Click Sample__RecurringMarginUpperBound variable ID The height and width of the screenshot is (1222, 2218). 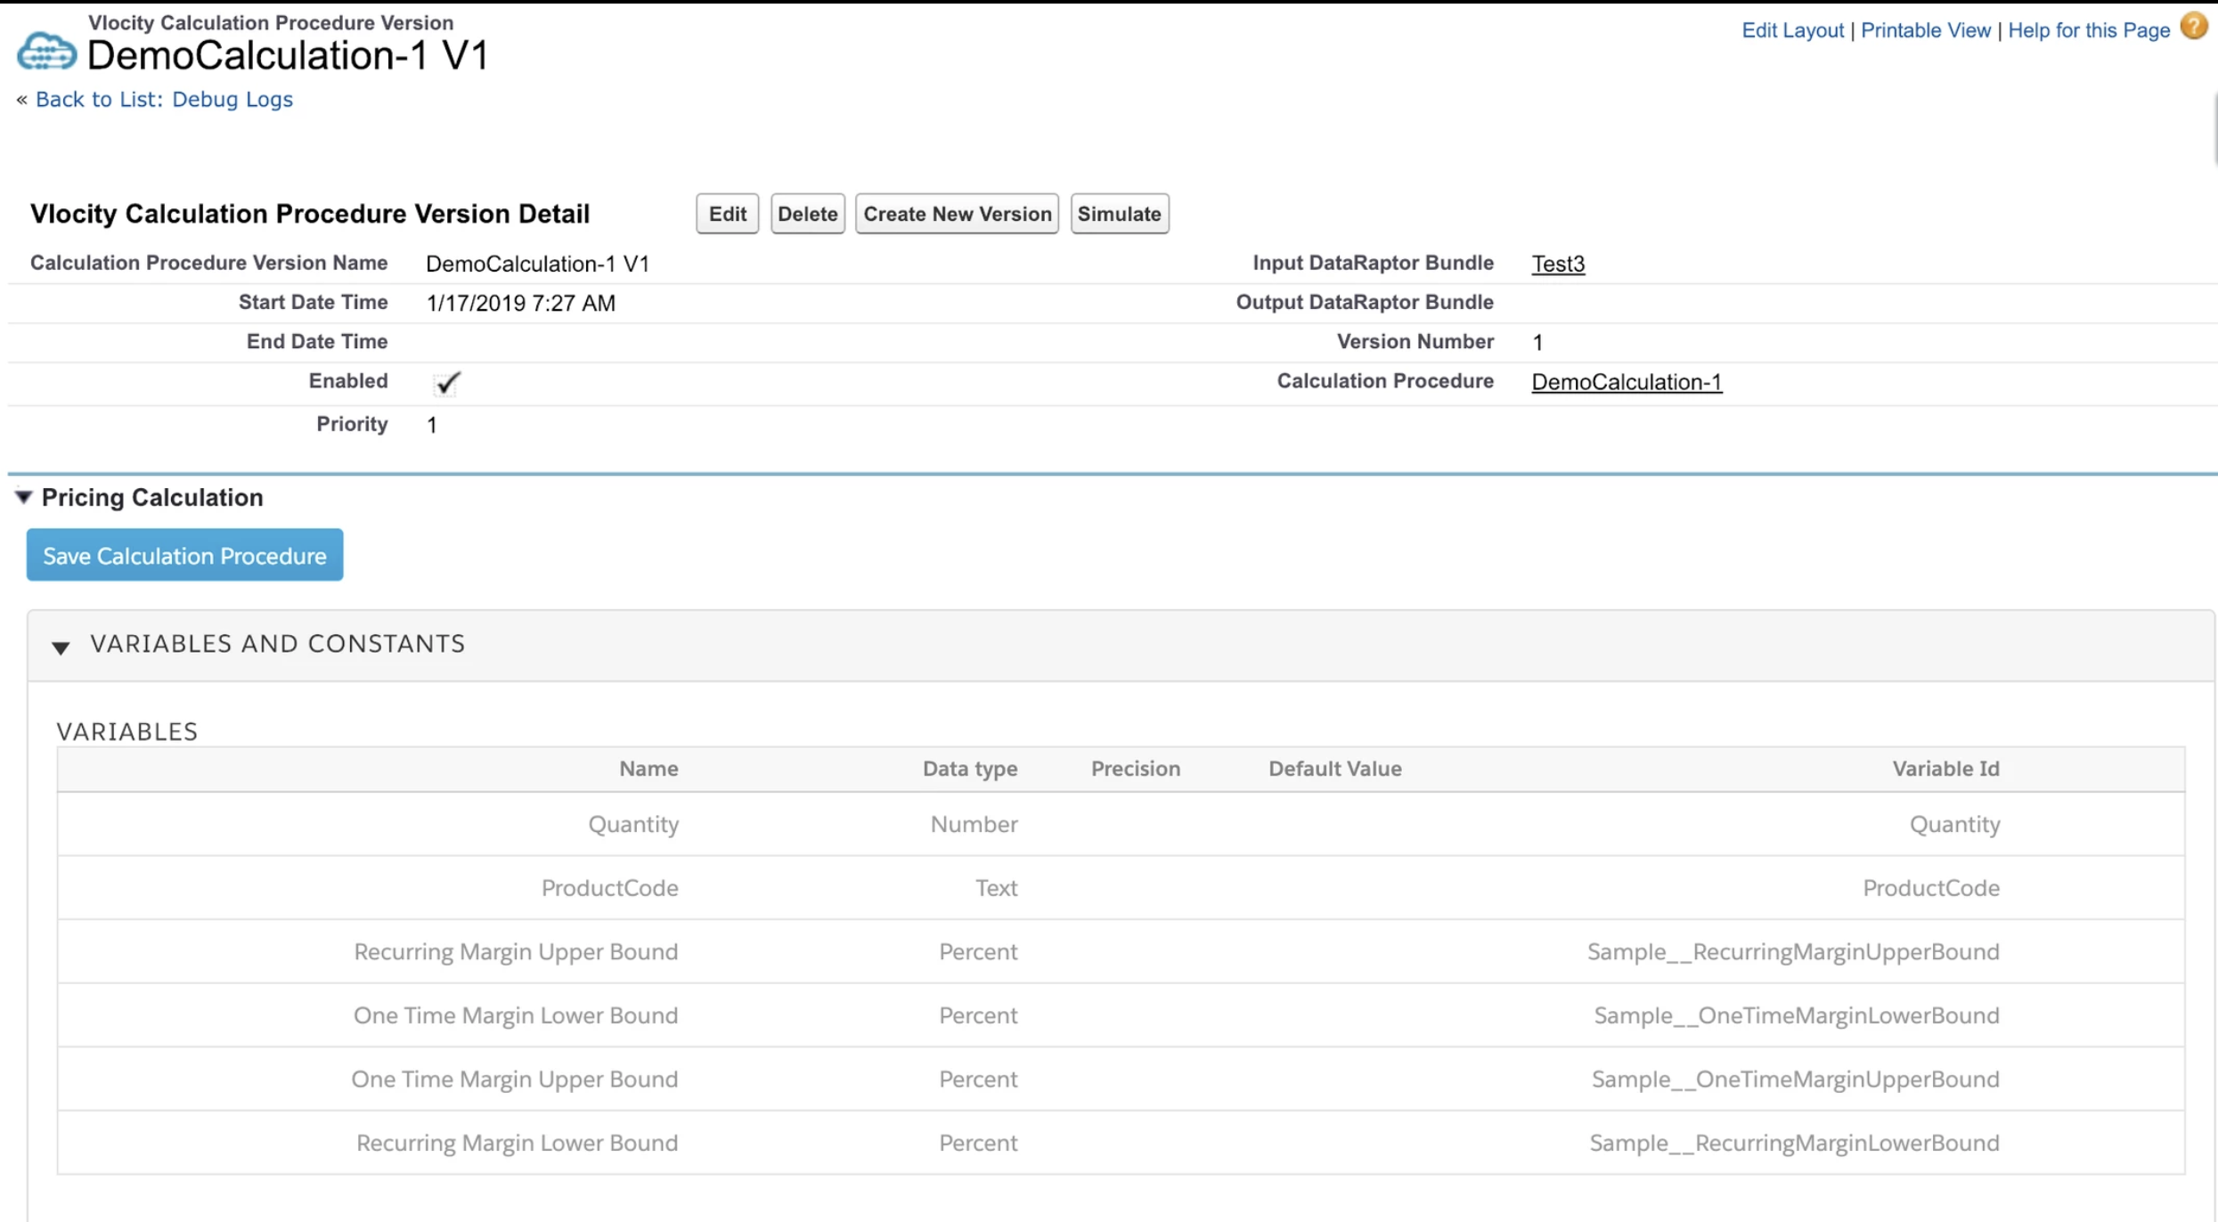tap(1793, 952)
